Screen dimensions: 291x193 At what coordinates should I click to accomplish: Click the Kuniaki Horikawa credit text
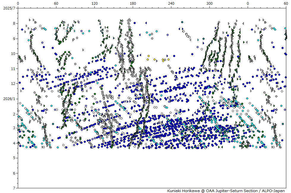pos(226,191)
